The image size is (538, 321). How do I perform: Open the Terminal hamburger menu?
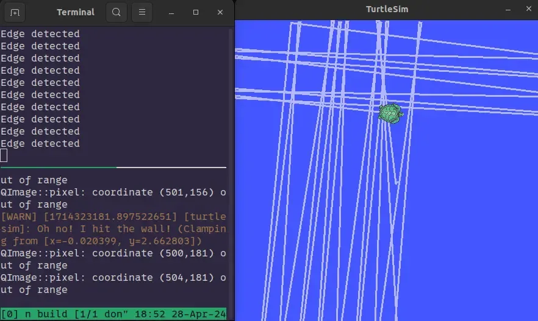coord(142,12)
